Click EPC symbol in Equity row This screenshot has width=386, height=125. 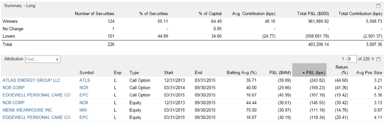pos(84,118)
